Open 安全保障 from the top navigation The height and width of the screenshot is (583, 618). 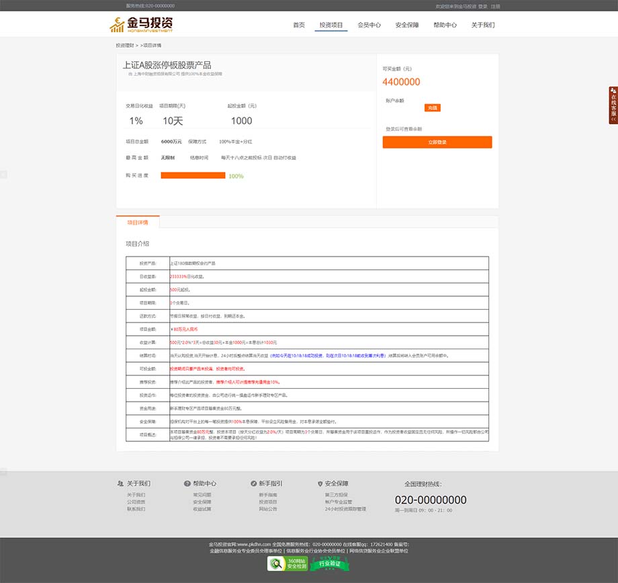pyautogui.click(x=407, y=25)
